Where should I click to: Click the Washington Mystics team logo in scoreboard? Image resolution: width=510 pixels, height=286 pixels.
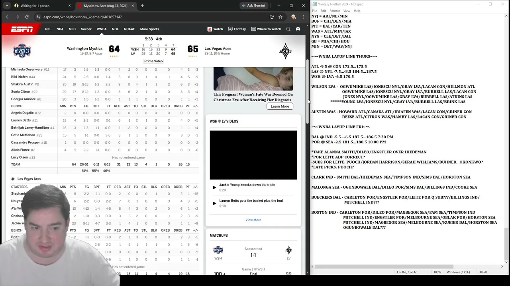[x=22, y=51]
